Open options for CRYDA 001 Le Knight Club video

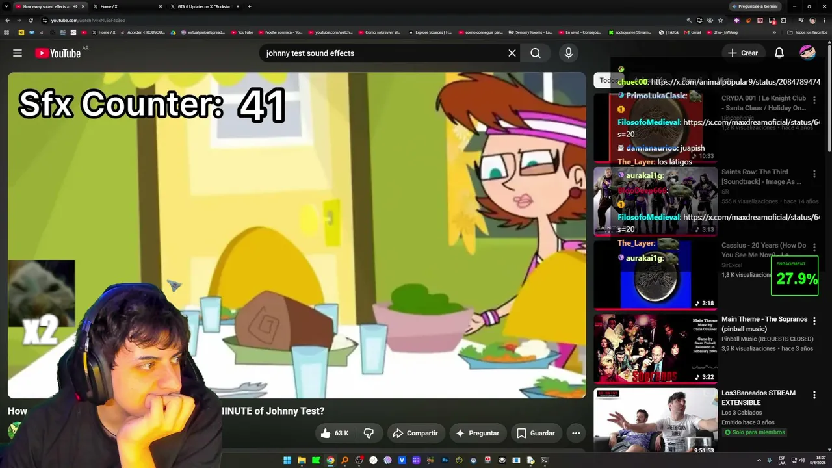(x=814, y=100)
